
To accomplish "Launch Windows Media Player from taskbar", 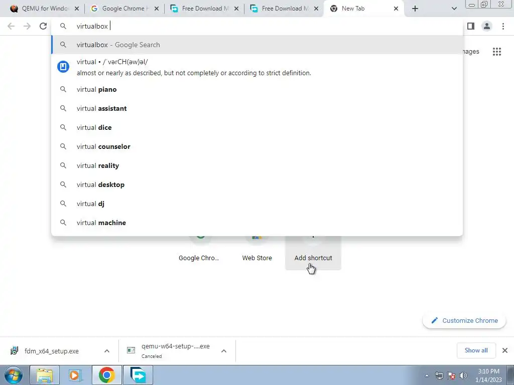I will click(x=76, y=375).
